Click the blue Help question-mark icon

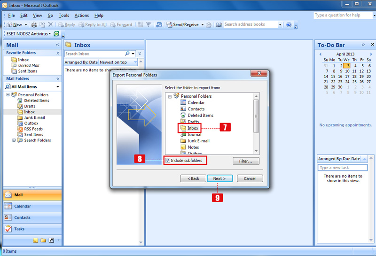(289, 24)
